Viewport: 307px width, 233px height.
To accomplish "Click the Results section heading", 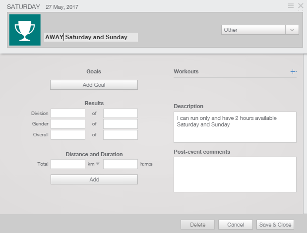I will tap(94, 103).
